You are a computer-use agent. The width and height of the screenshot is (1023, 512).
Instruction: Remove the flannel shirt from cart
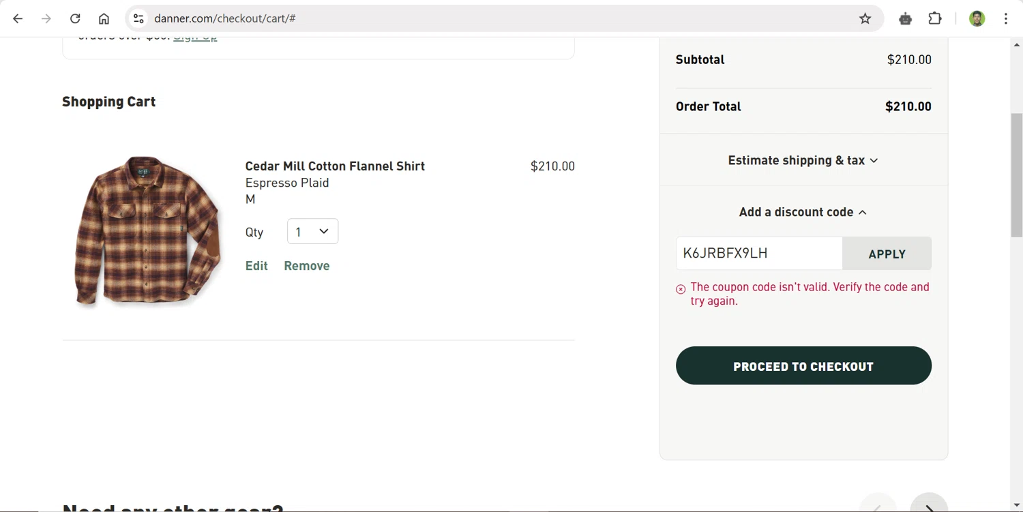pos(307,266)
